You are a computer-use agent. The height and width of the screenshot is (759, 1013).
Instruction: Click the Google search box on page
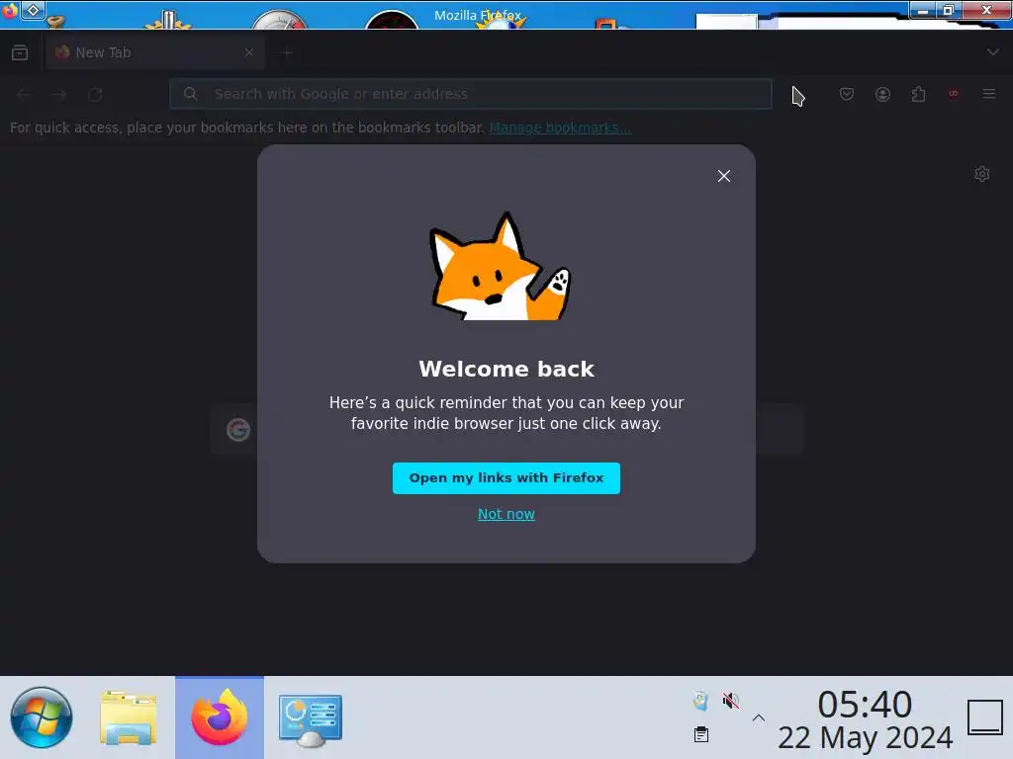coord(506,430)
